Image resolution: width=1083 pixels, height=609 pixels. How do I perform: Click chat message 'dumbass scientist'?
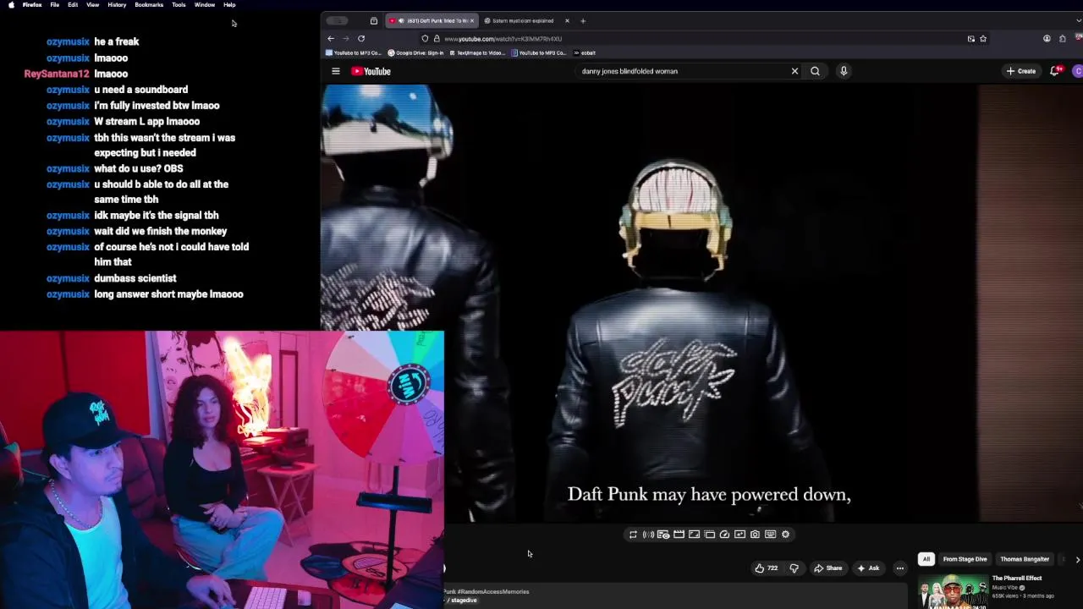[135, 278]
